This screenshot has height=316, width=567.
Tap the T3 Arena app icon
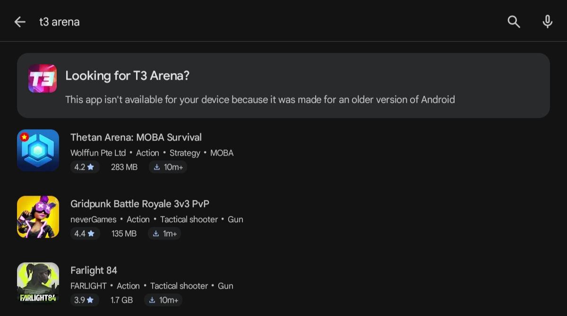[x=43, y=78]
